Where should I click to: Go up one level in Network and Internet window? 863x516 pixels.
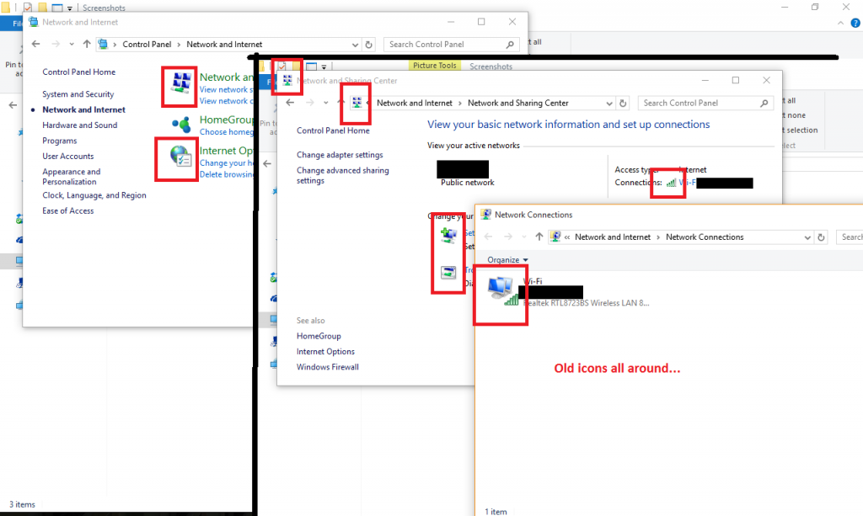click(87, 45)
